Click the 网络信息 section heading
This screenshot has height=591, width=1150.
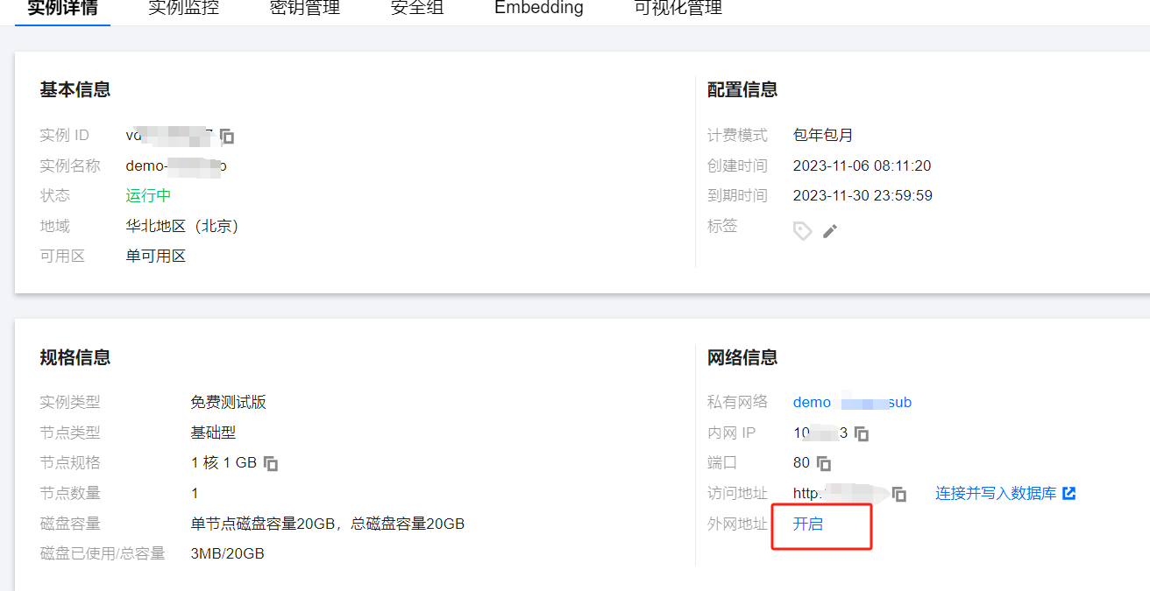742,357
